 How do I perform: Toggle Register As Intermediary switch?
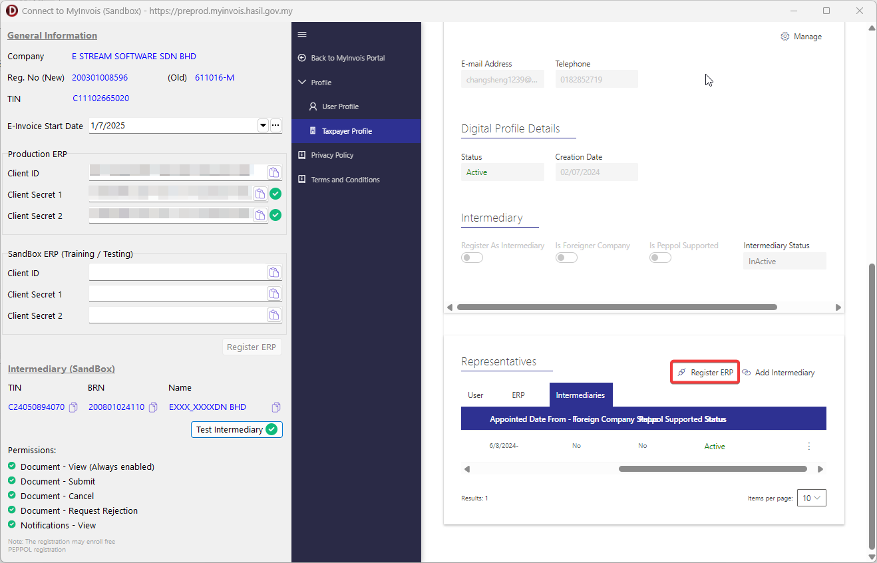pos(472,258)
